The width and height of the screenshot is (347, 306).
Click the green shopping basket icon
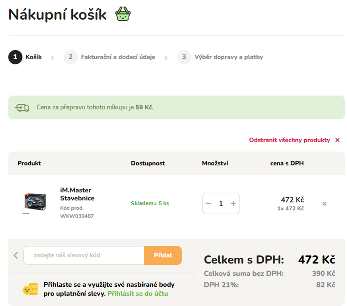pyautogui.click(x=123, y=14)
